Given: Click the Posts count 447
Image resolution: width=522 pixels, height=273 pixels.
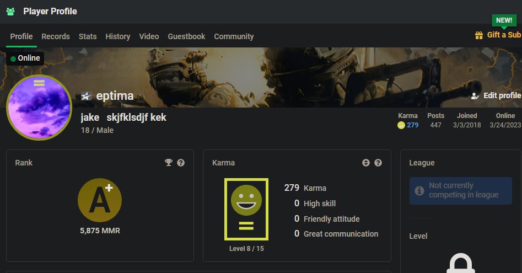Looking at the screenshot, I should (435, 125).
